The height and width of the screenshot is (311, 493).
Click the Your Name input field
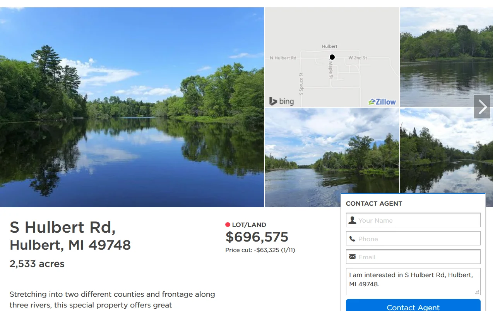413,220
